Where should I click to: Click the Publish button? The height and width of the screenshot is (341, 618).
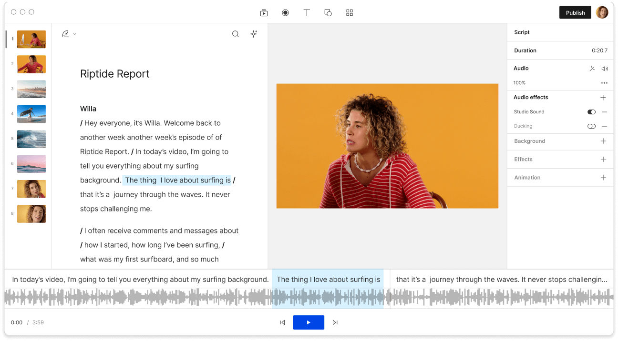coord(575,12)
